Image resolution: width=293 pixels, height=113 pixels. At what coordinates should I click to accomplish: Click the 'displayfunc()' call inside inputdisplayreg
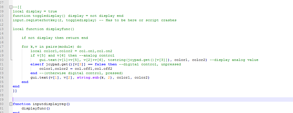36,108
